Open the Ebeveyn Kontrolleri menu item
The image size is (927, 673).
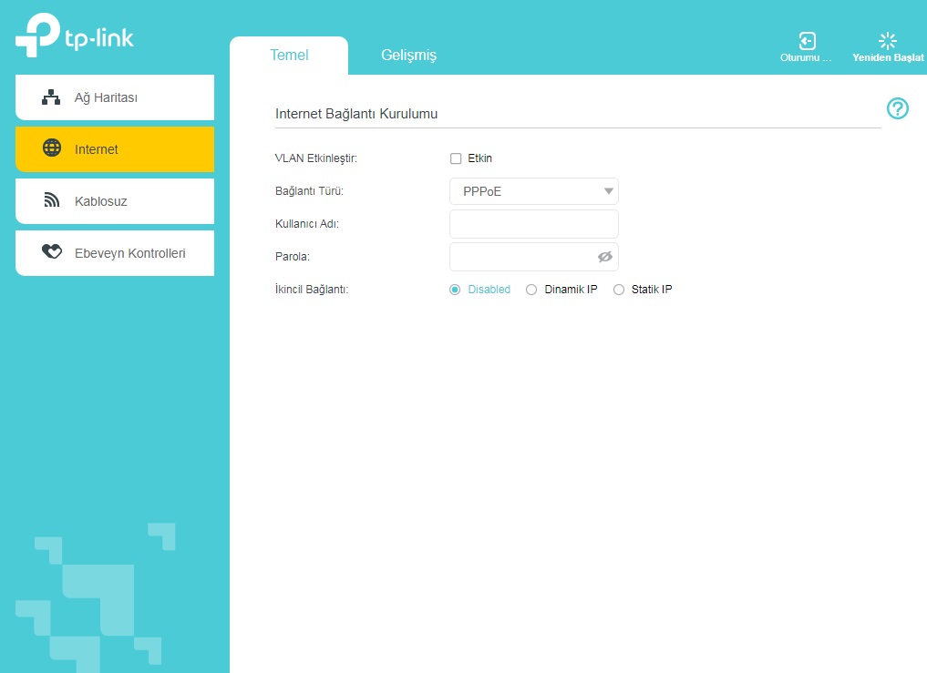(115, 253)
